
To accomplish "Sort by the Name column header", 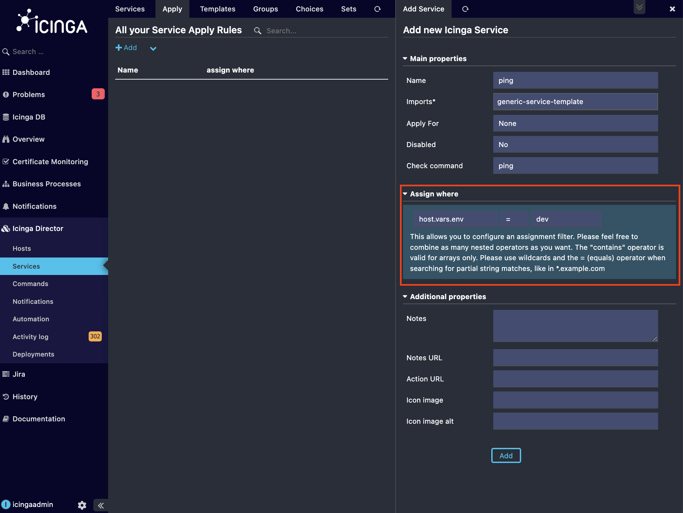I will pyautogui.click(x=128, y=70).
